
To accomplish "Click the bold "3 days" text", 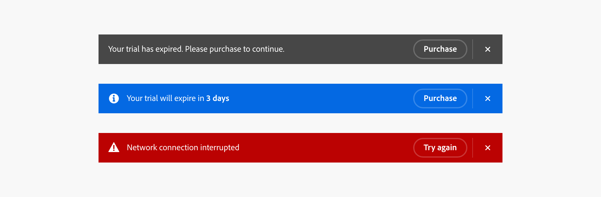I will pos(218,98).
